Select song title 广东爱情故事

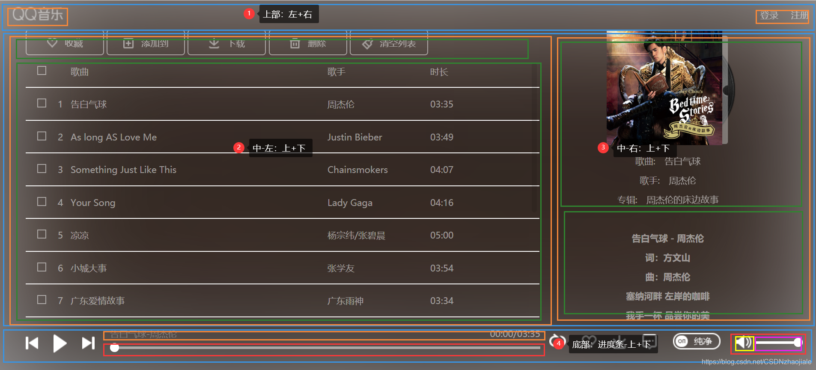tap(98, 301)
